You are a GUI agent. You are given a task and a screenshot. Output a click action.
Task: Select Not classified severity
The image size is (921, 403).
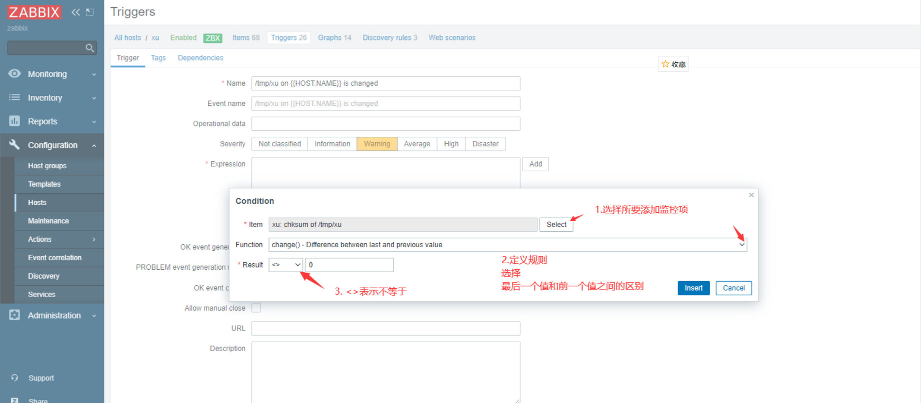pos(279,144)
